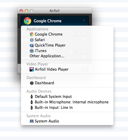Image resolution: width=128 pixels, height=140 pixels.
Task: Pick Built-in Input: Line In
Action: pos(67,108)
